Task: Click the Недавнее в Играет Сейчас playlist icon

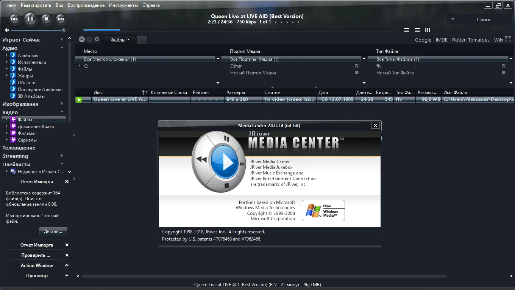Action: (13, 172)
